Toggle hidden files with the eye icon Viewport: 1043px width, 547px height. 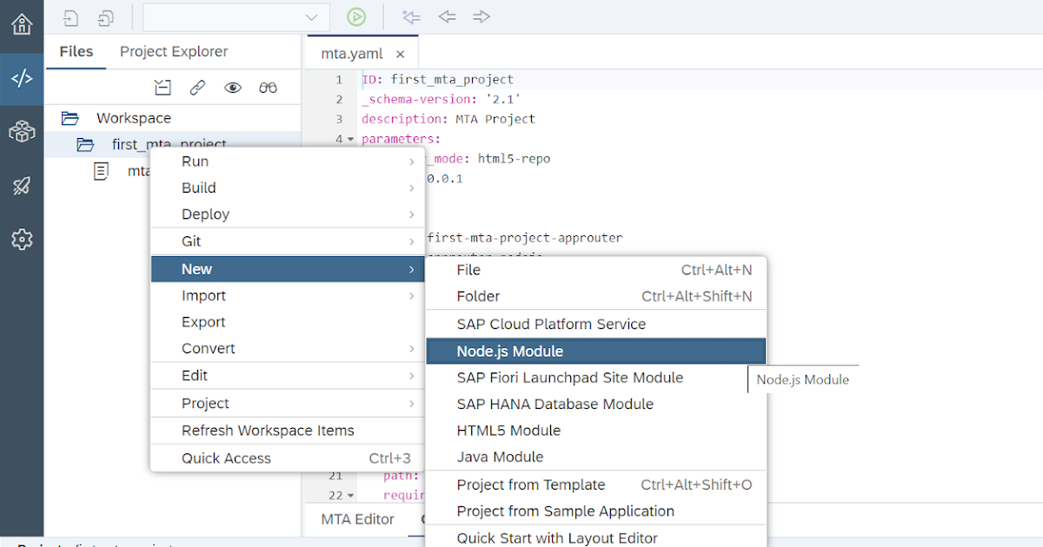233,87
